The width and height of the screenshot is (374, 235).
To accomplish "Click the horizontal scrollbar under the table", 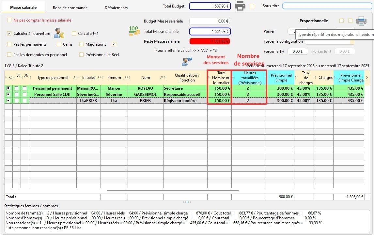I will point(173,190).
